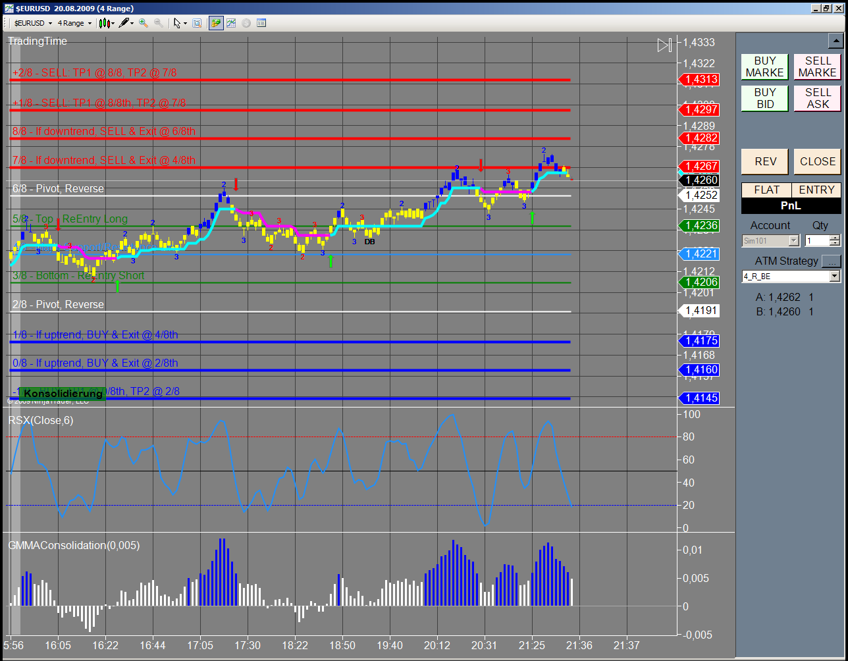Click the zoom frame icon in toolbar
Image resolution: width=848 pixels, height=661 pixels.
click(197, 23)
